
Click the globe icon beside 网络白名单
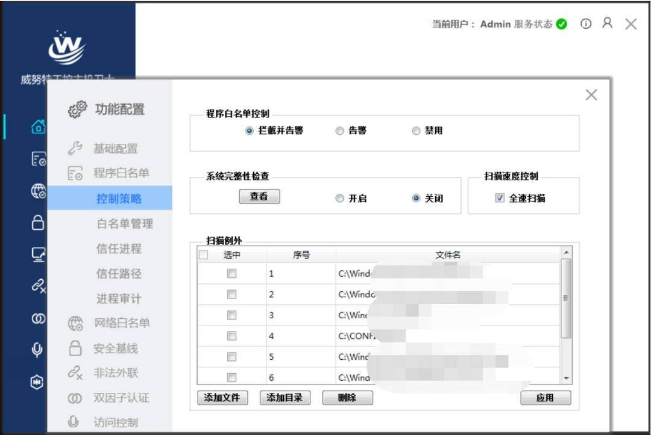pos(75,323)
